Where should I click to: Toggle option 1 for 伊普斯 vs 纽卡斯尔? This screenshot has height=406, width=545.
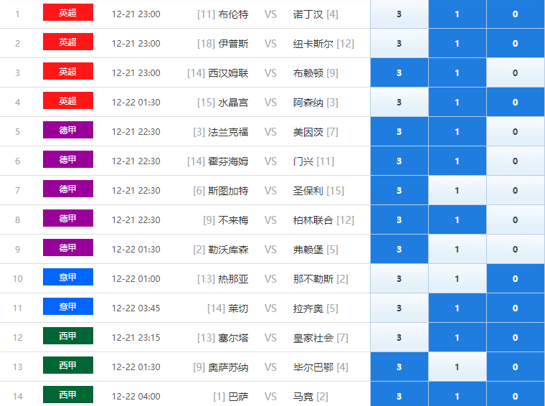458,44
